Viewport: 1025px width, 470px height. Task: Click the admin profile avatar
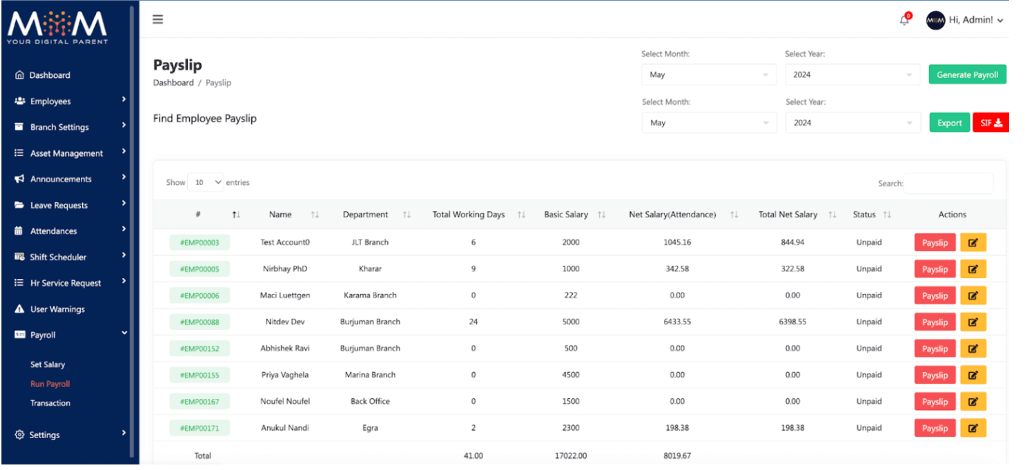935,20
